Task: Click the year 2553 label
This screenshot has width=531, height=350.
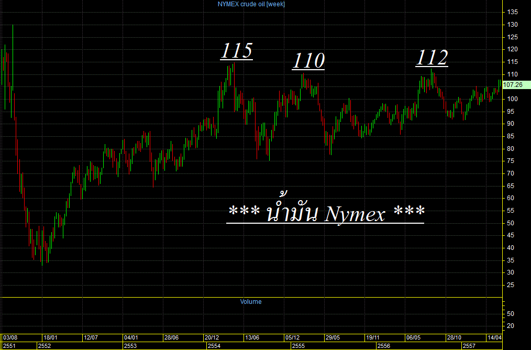Action: coord(130,346)
